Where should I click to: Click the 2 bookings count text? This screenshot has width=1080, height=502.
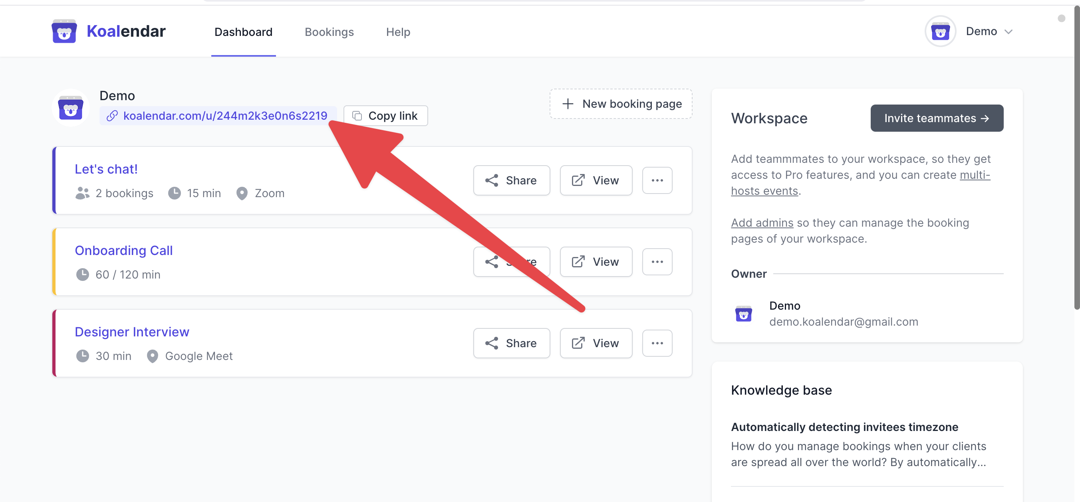pos(124,193)
